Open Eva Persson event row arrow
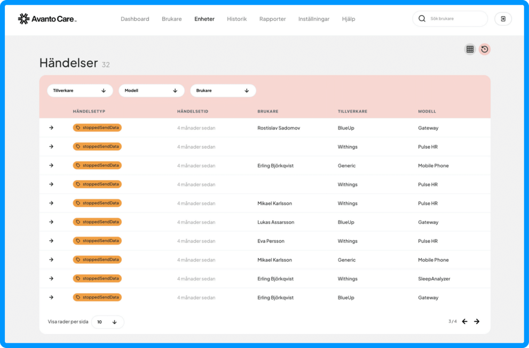This screenshot has height=348, width=529. (51, 241)
